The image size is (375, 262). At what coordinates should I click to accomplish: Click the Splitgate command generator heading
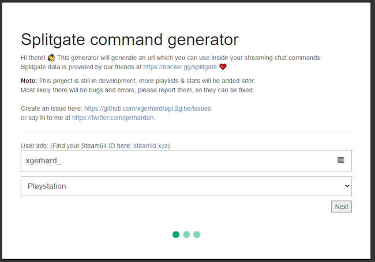(130, 40)
